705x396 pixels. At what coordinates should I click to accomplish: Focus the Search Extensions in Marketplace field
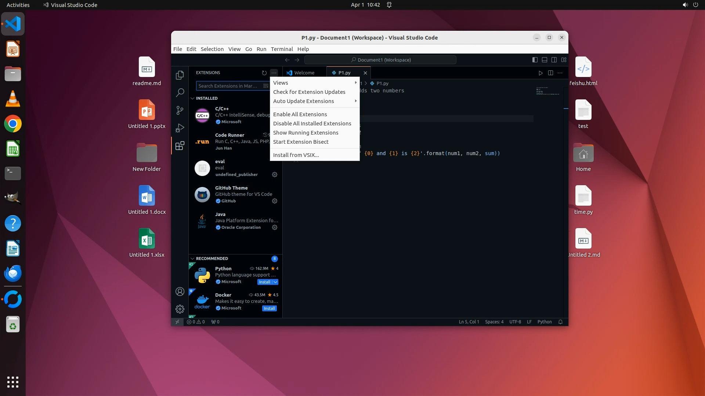228,86
